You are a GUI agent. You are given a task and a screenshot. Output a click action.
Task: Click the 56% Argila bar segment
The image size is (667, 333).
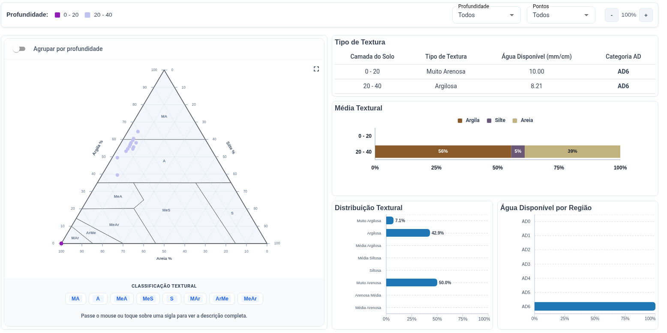coord(443,152)
